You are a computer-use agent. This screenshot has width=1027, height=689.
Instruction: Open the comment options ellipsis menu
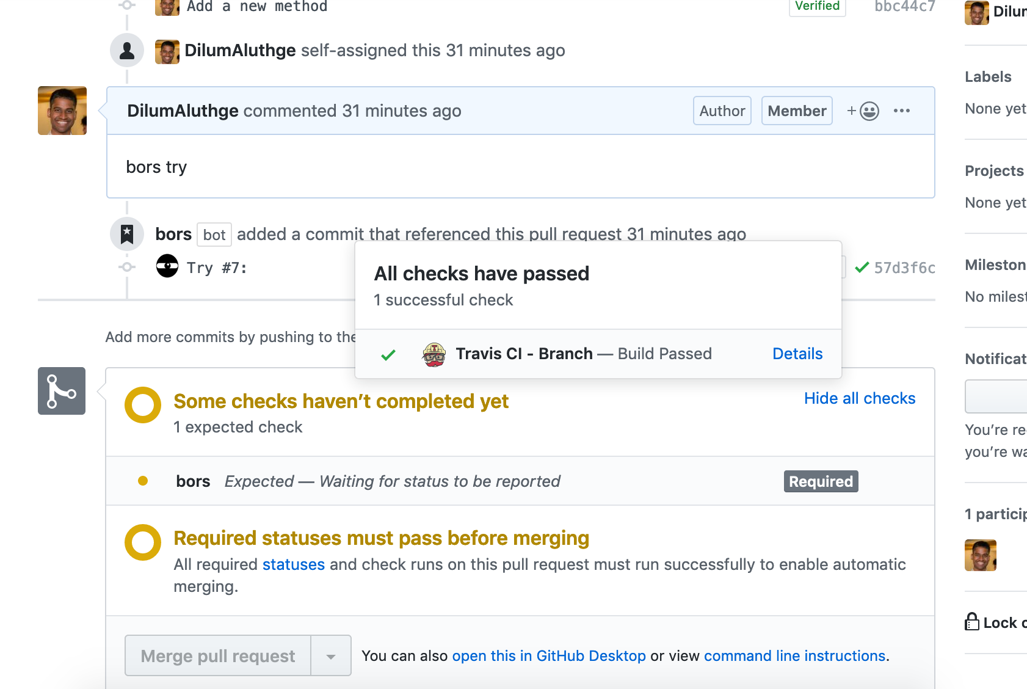(901, 111)
